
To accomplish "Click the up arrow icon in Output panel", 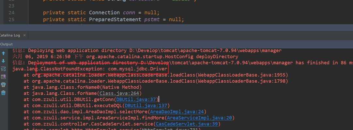I will (x=3, y=53).
